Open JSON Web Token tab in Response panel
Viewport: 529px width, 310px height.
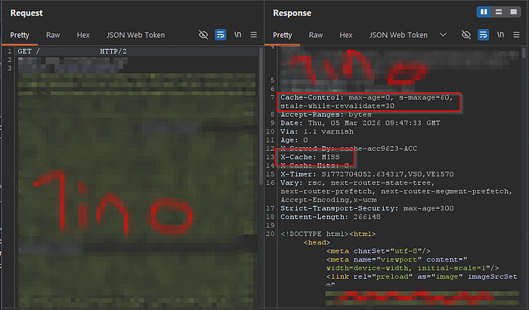click(398, 35)
